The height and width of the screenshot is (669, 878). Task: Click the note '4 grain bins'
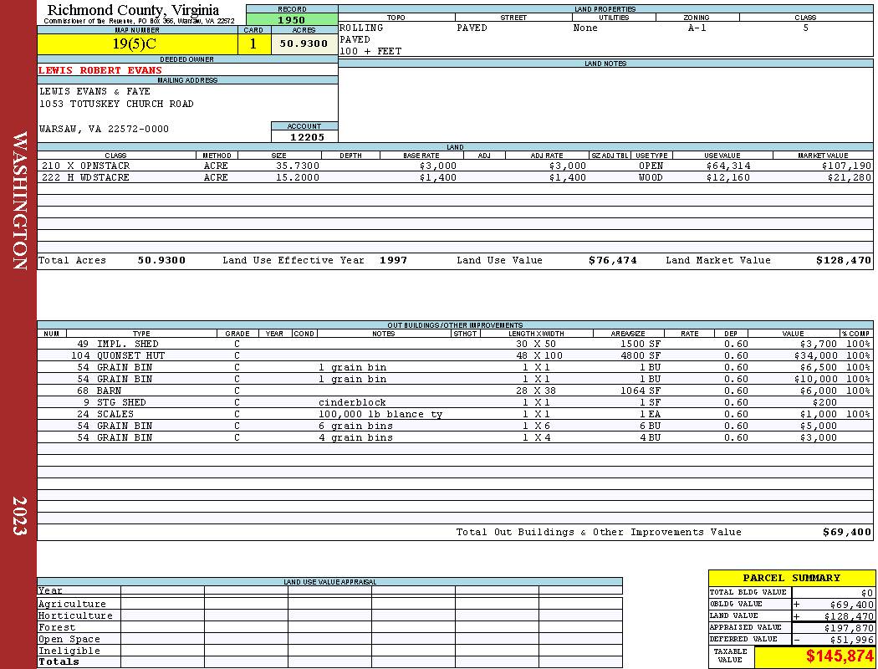click(x=355, y=438)
